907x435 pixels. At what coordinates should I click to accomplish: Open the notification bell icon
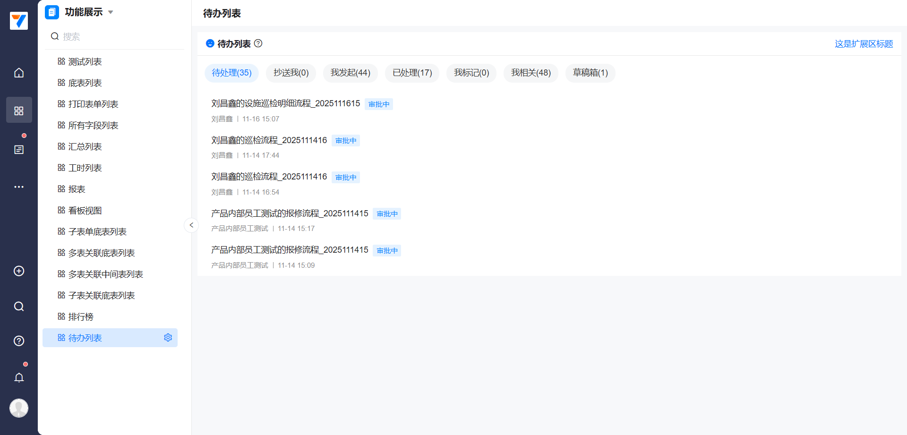point(19,377)
